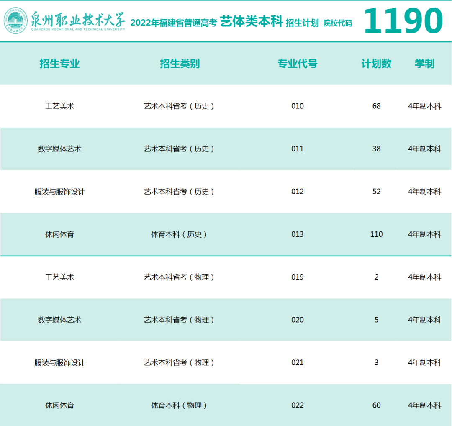
Task: Click the 泉州职业技术大学 calligraphy name
Action: click(78, 19)
